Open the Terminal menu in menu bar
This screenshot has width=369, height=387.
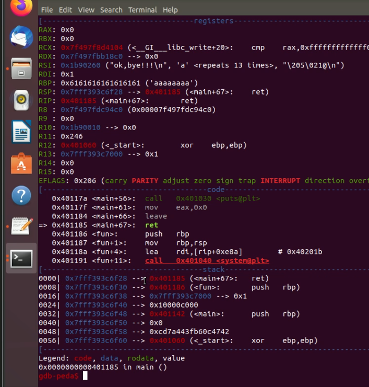(142, 10)
